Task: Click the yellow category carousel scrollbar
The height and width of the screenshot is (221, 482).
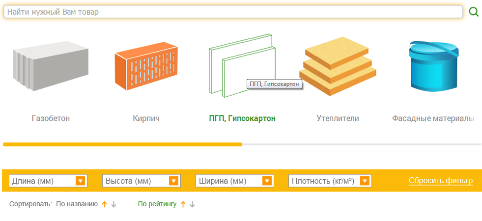Action: 122,144
